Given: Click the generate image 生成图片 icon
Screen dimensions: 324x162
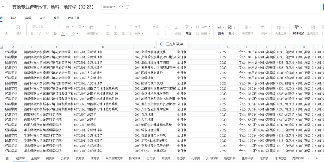Looking at the screenshot, I should coord(313,27).
